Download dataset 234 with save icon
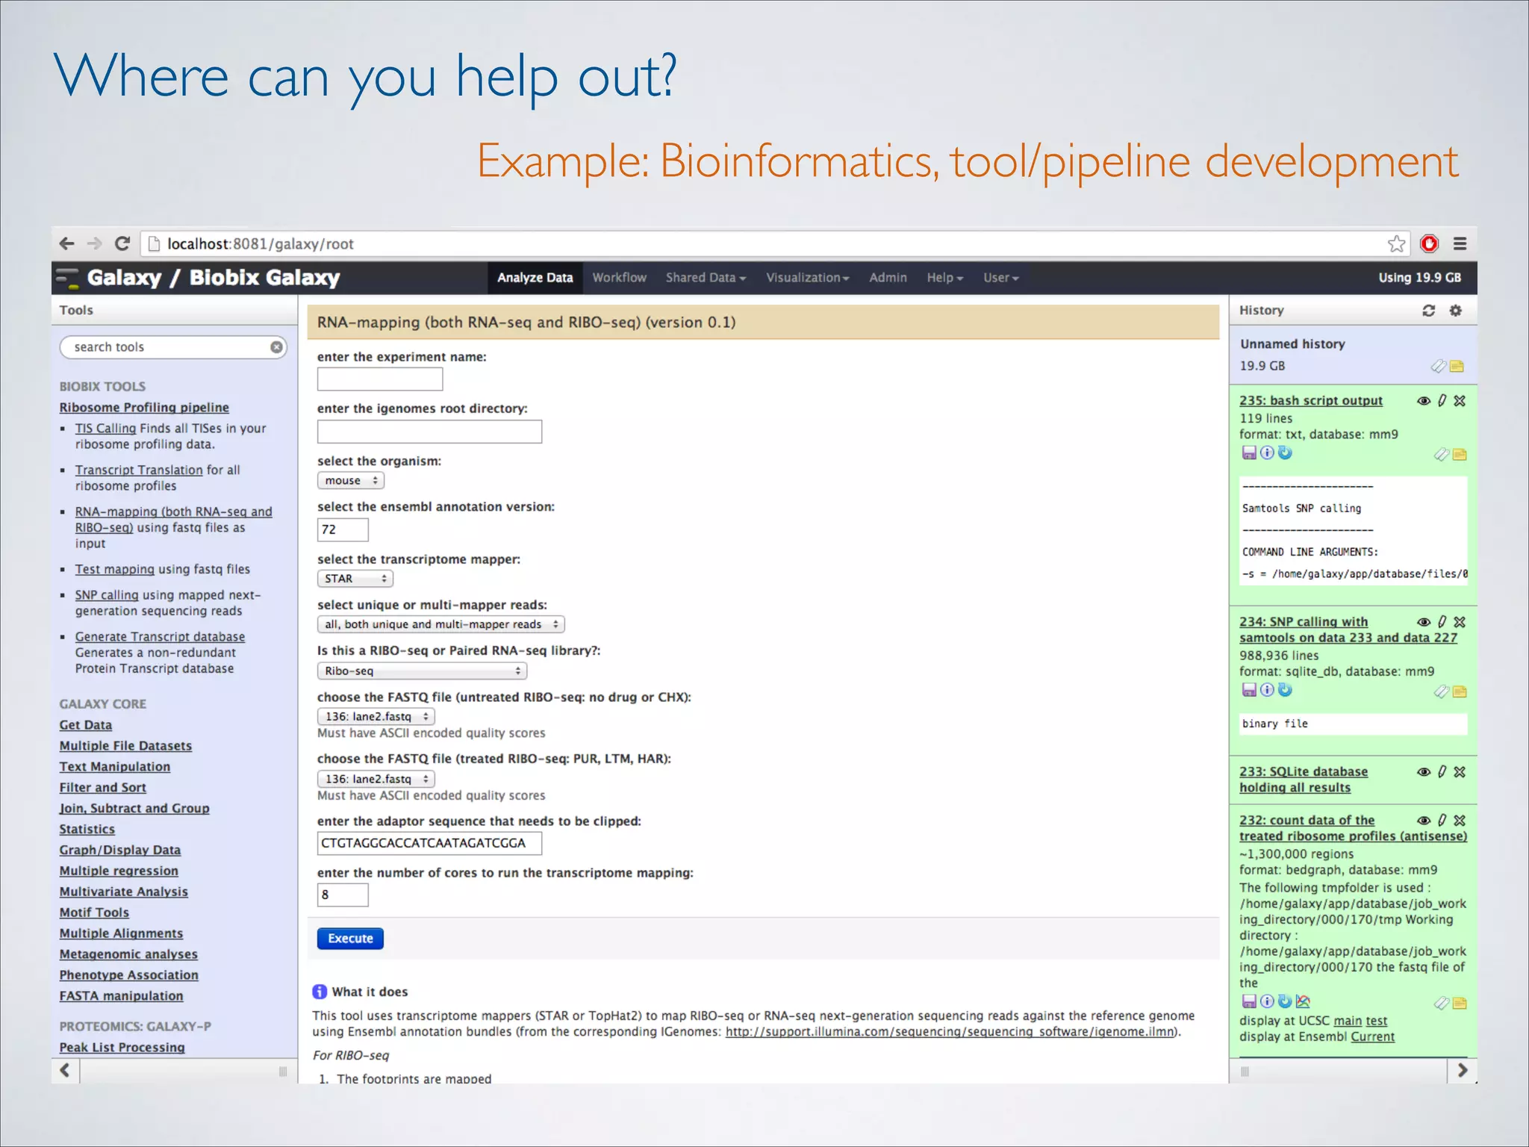The image size is (1529, 1147). pyautogui.click(x=1248, y=691)
